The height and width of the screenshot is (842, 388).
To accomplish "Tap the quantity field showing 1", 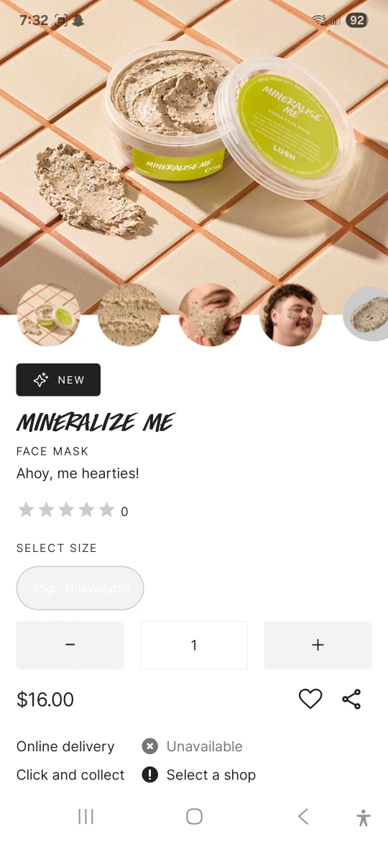I will (x=194, y=645).
